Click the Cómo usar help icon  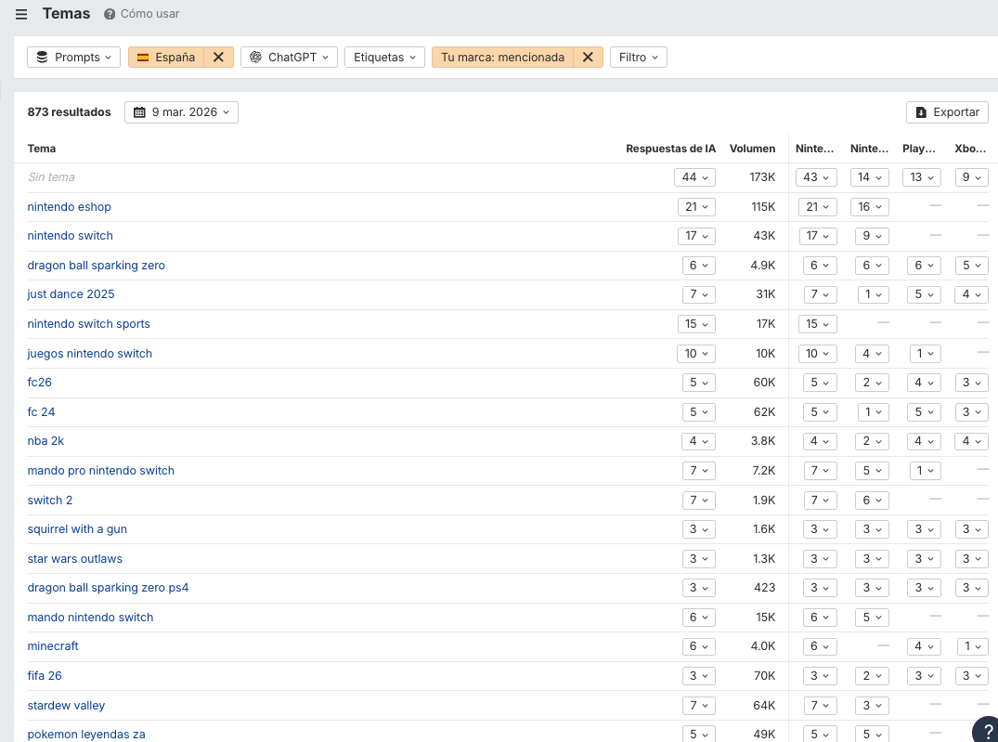[110, 14]
